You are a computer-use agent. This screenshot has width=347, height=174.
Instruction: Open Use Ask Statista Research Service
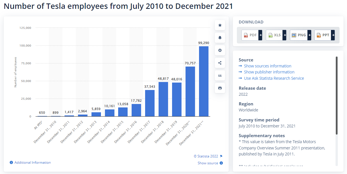pos(274,78)
